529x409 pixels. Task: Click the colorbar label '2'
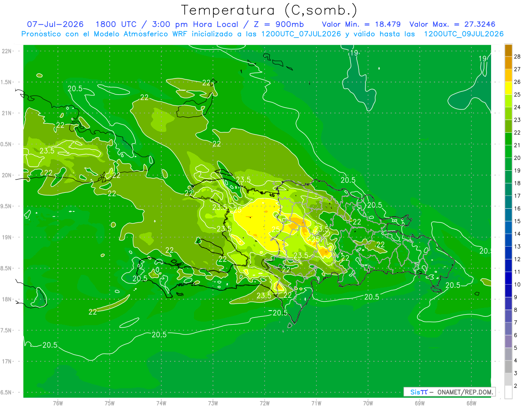pos(516,386)
